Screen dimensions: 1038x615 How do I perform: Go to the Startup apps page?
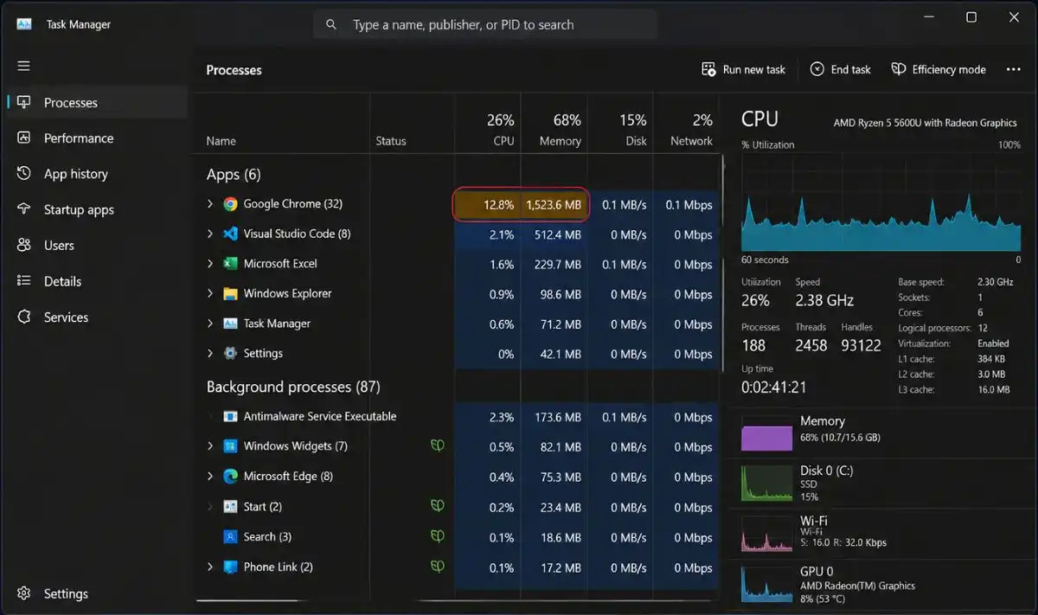click(x=98, y=210)
